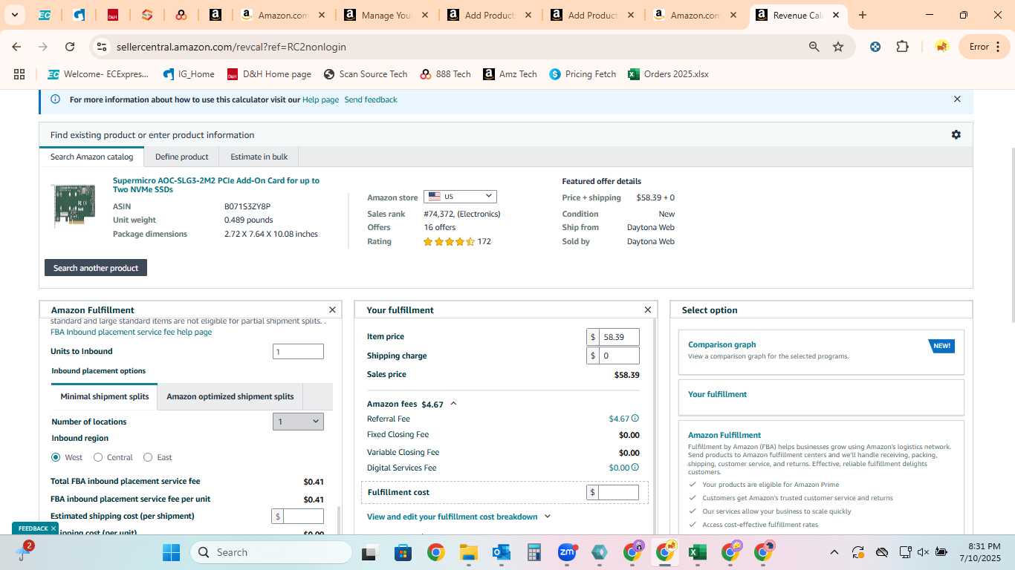
Task: Click the product image thumbnail
Action: tap(74, 206)
